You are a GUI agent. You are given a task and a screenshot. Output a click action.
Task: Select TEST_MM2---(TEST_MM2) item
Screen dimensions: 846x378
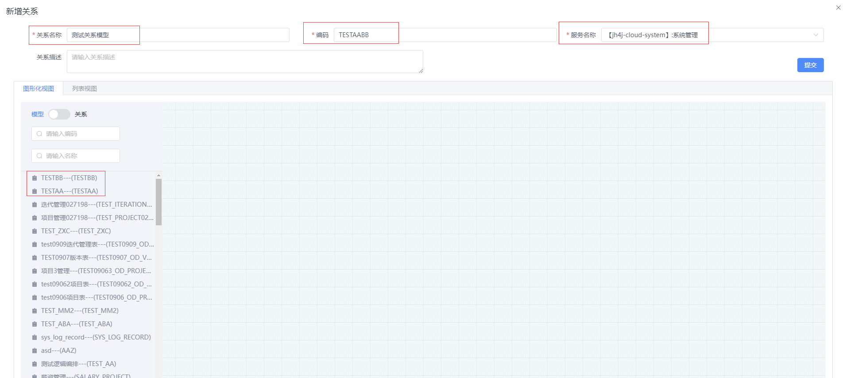(x=80, y=311)
